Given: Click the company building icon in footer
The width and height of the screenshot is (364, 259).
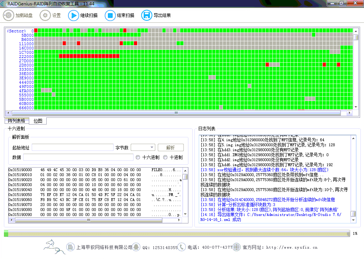Looking at the screenshot, I should (x=70, y=247).
